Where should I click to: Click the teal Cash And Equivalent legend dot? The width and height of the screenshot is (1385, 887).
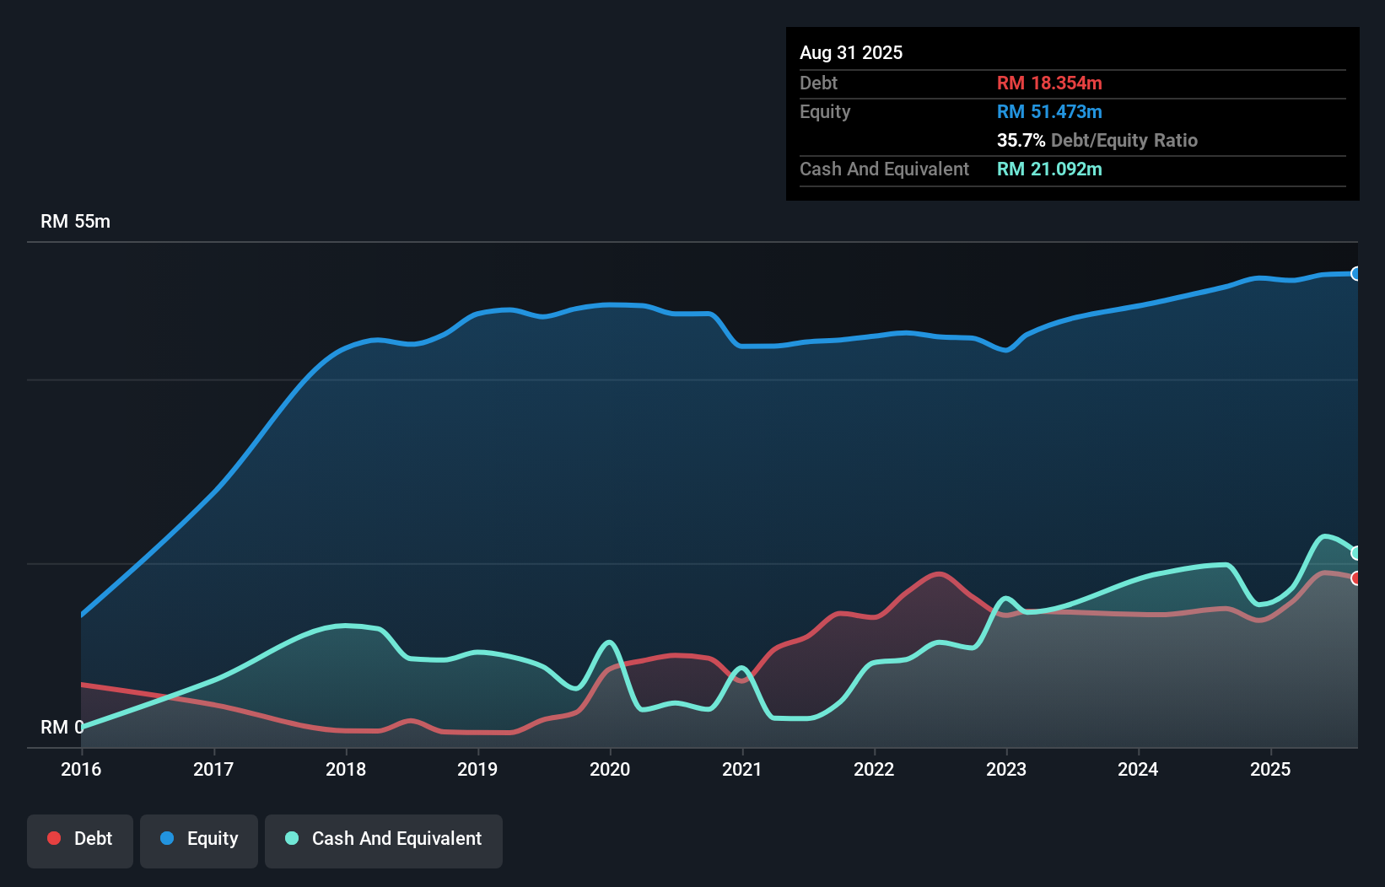[x=292, y=838]
